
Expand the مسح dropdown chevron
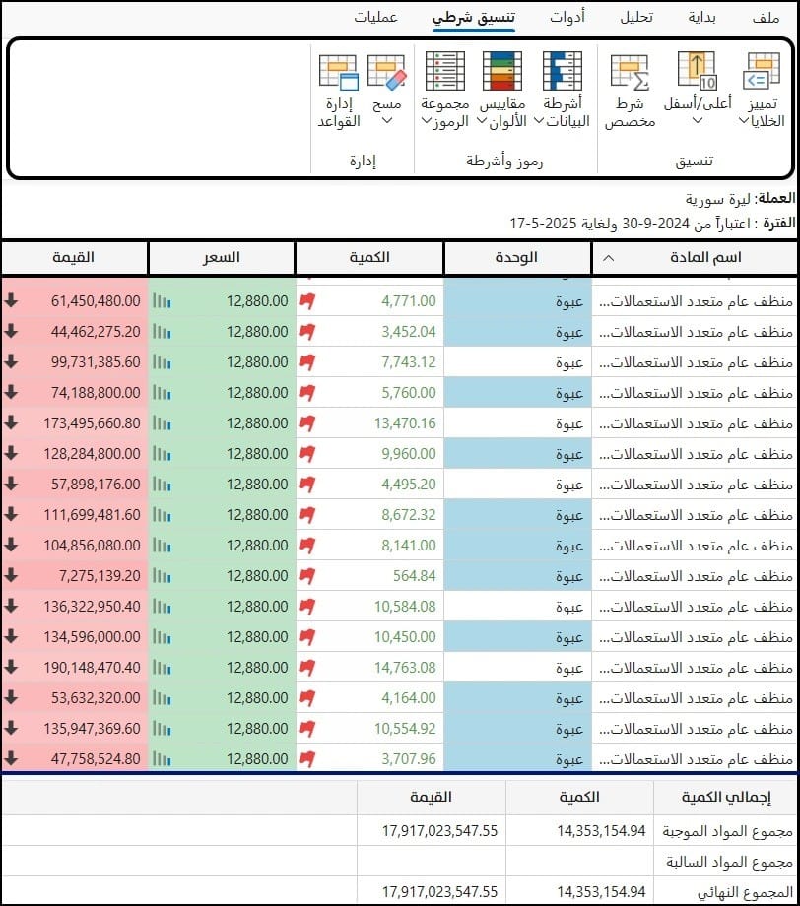click(x=387, y=120)
